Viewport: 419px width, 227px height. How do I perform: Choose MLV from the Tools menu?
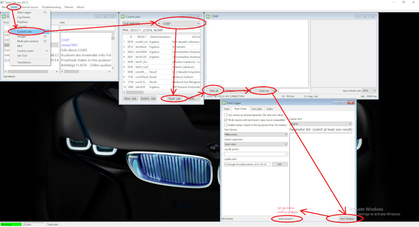point(30,46)
